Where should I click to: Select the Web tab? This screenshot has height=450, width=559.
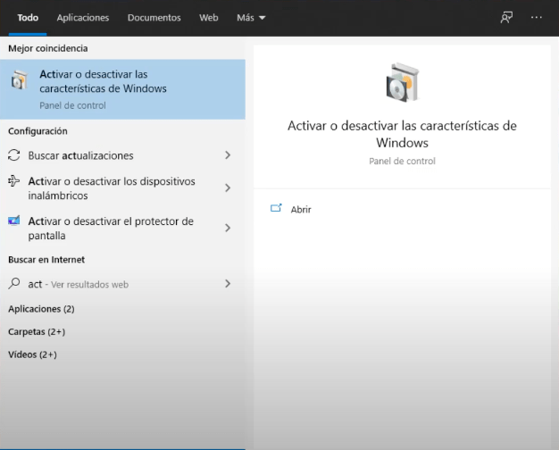tap(208, 18)
